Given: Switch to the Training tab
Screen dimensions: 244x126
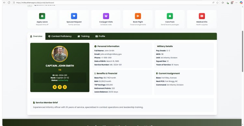Looking at the screenshot, I should tap(83, 36).
